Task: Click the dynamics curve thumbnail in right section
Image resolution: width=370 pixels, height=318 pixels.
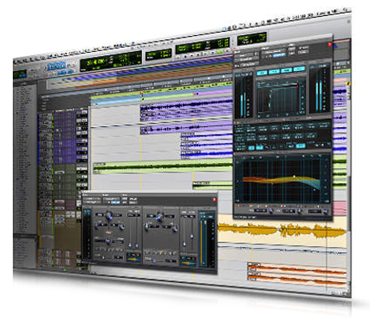Action: 189,260
